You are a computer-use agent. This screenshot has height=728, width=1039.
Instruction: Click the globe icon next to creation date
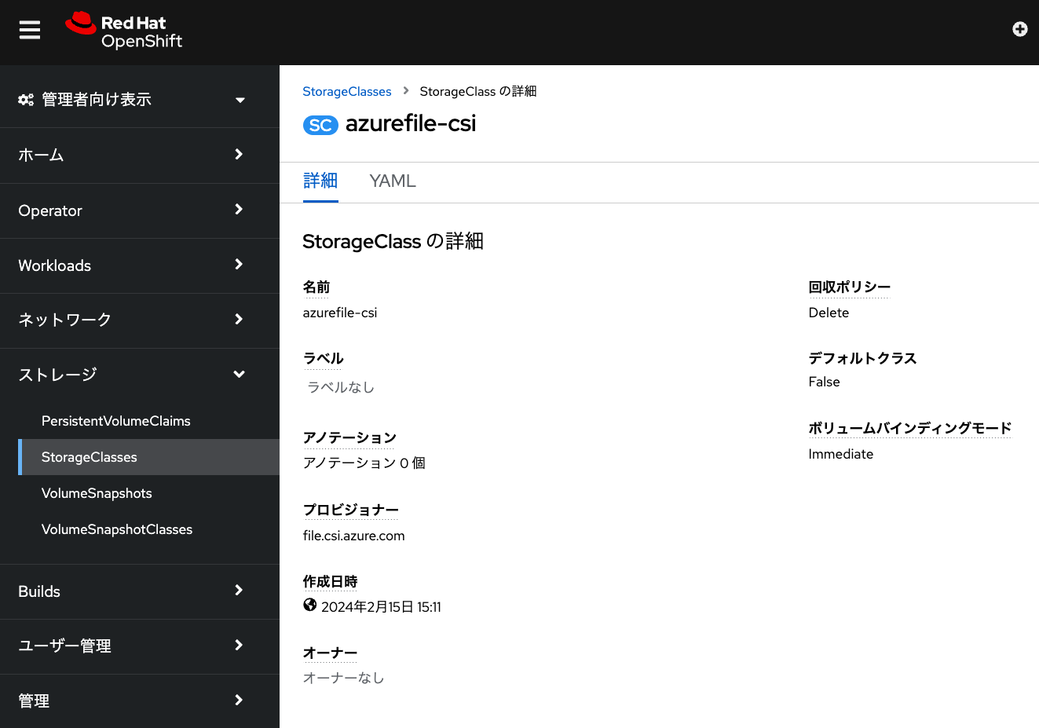[x=310, y=605]
